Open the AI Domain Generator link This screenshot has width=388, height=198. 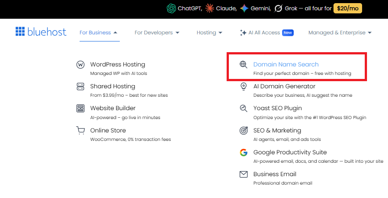coord(284,86)
